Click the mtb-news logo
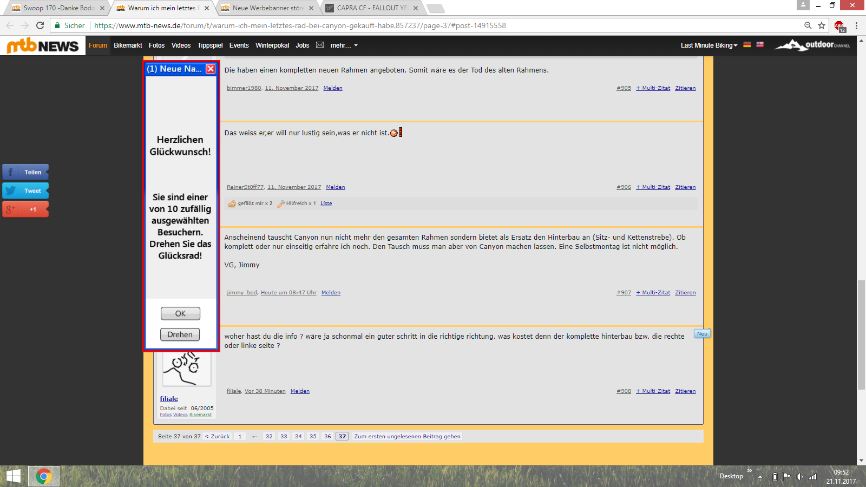The height and width of the screenshot is (487, 866). click(x=43, y=46)
